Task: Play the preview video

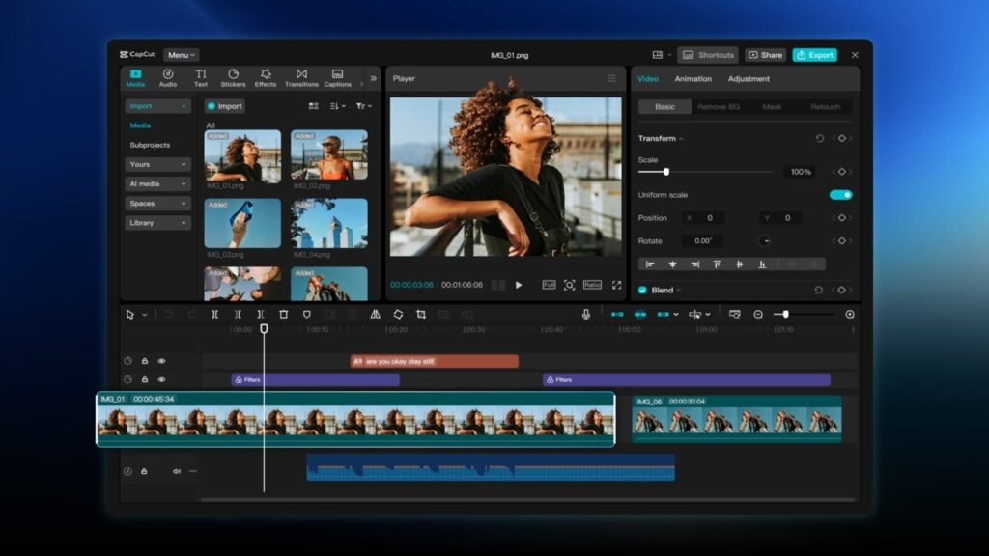Action: click(x=519, y=285)
